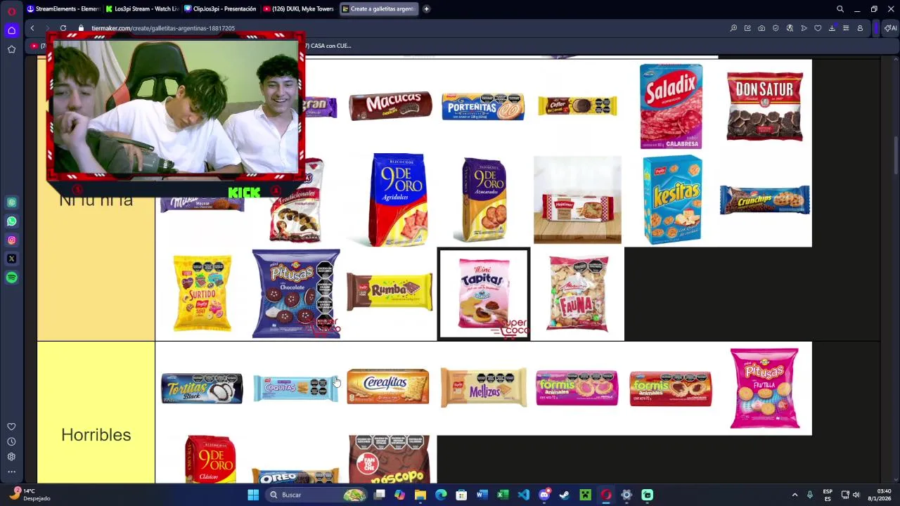The image size is (900, 506).
Task: Select the Surtido yellow bag image
Action: point(202,293)
